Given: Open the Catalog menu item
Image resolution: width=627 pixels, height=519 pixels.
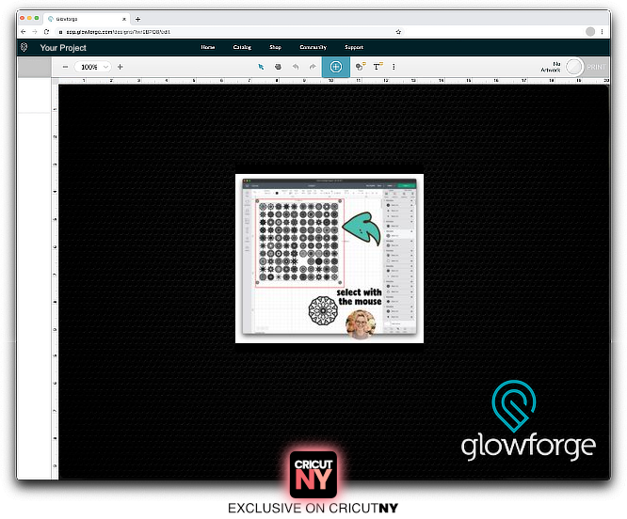Looking at the screenshot, I should pyautogui.click(x=242, y=47).
